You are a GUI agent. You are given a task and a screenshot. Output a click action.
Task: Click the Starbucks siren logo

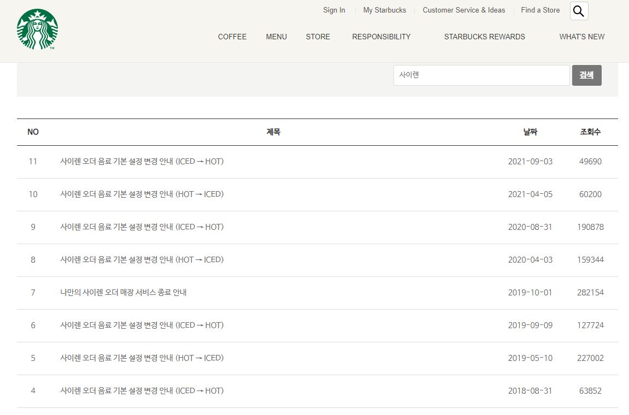point(37,29)
